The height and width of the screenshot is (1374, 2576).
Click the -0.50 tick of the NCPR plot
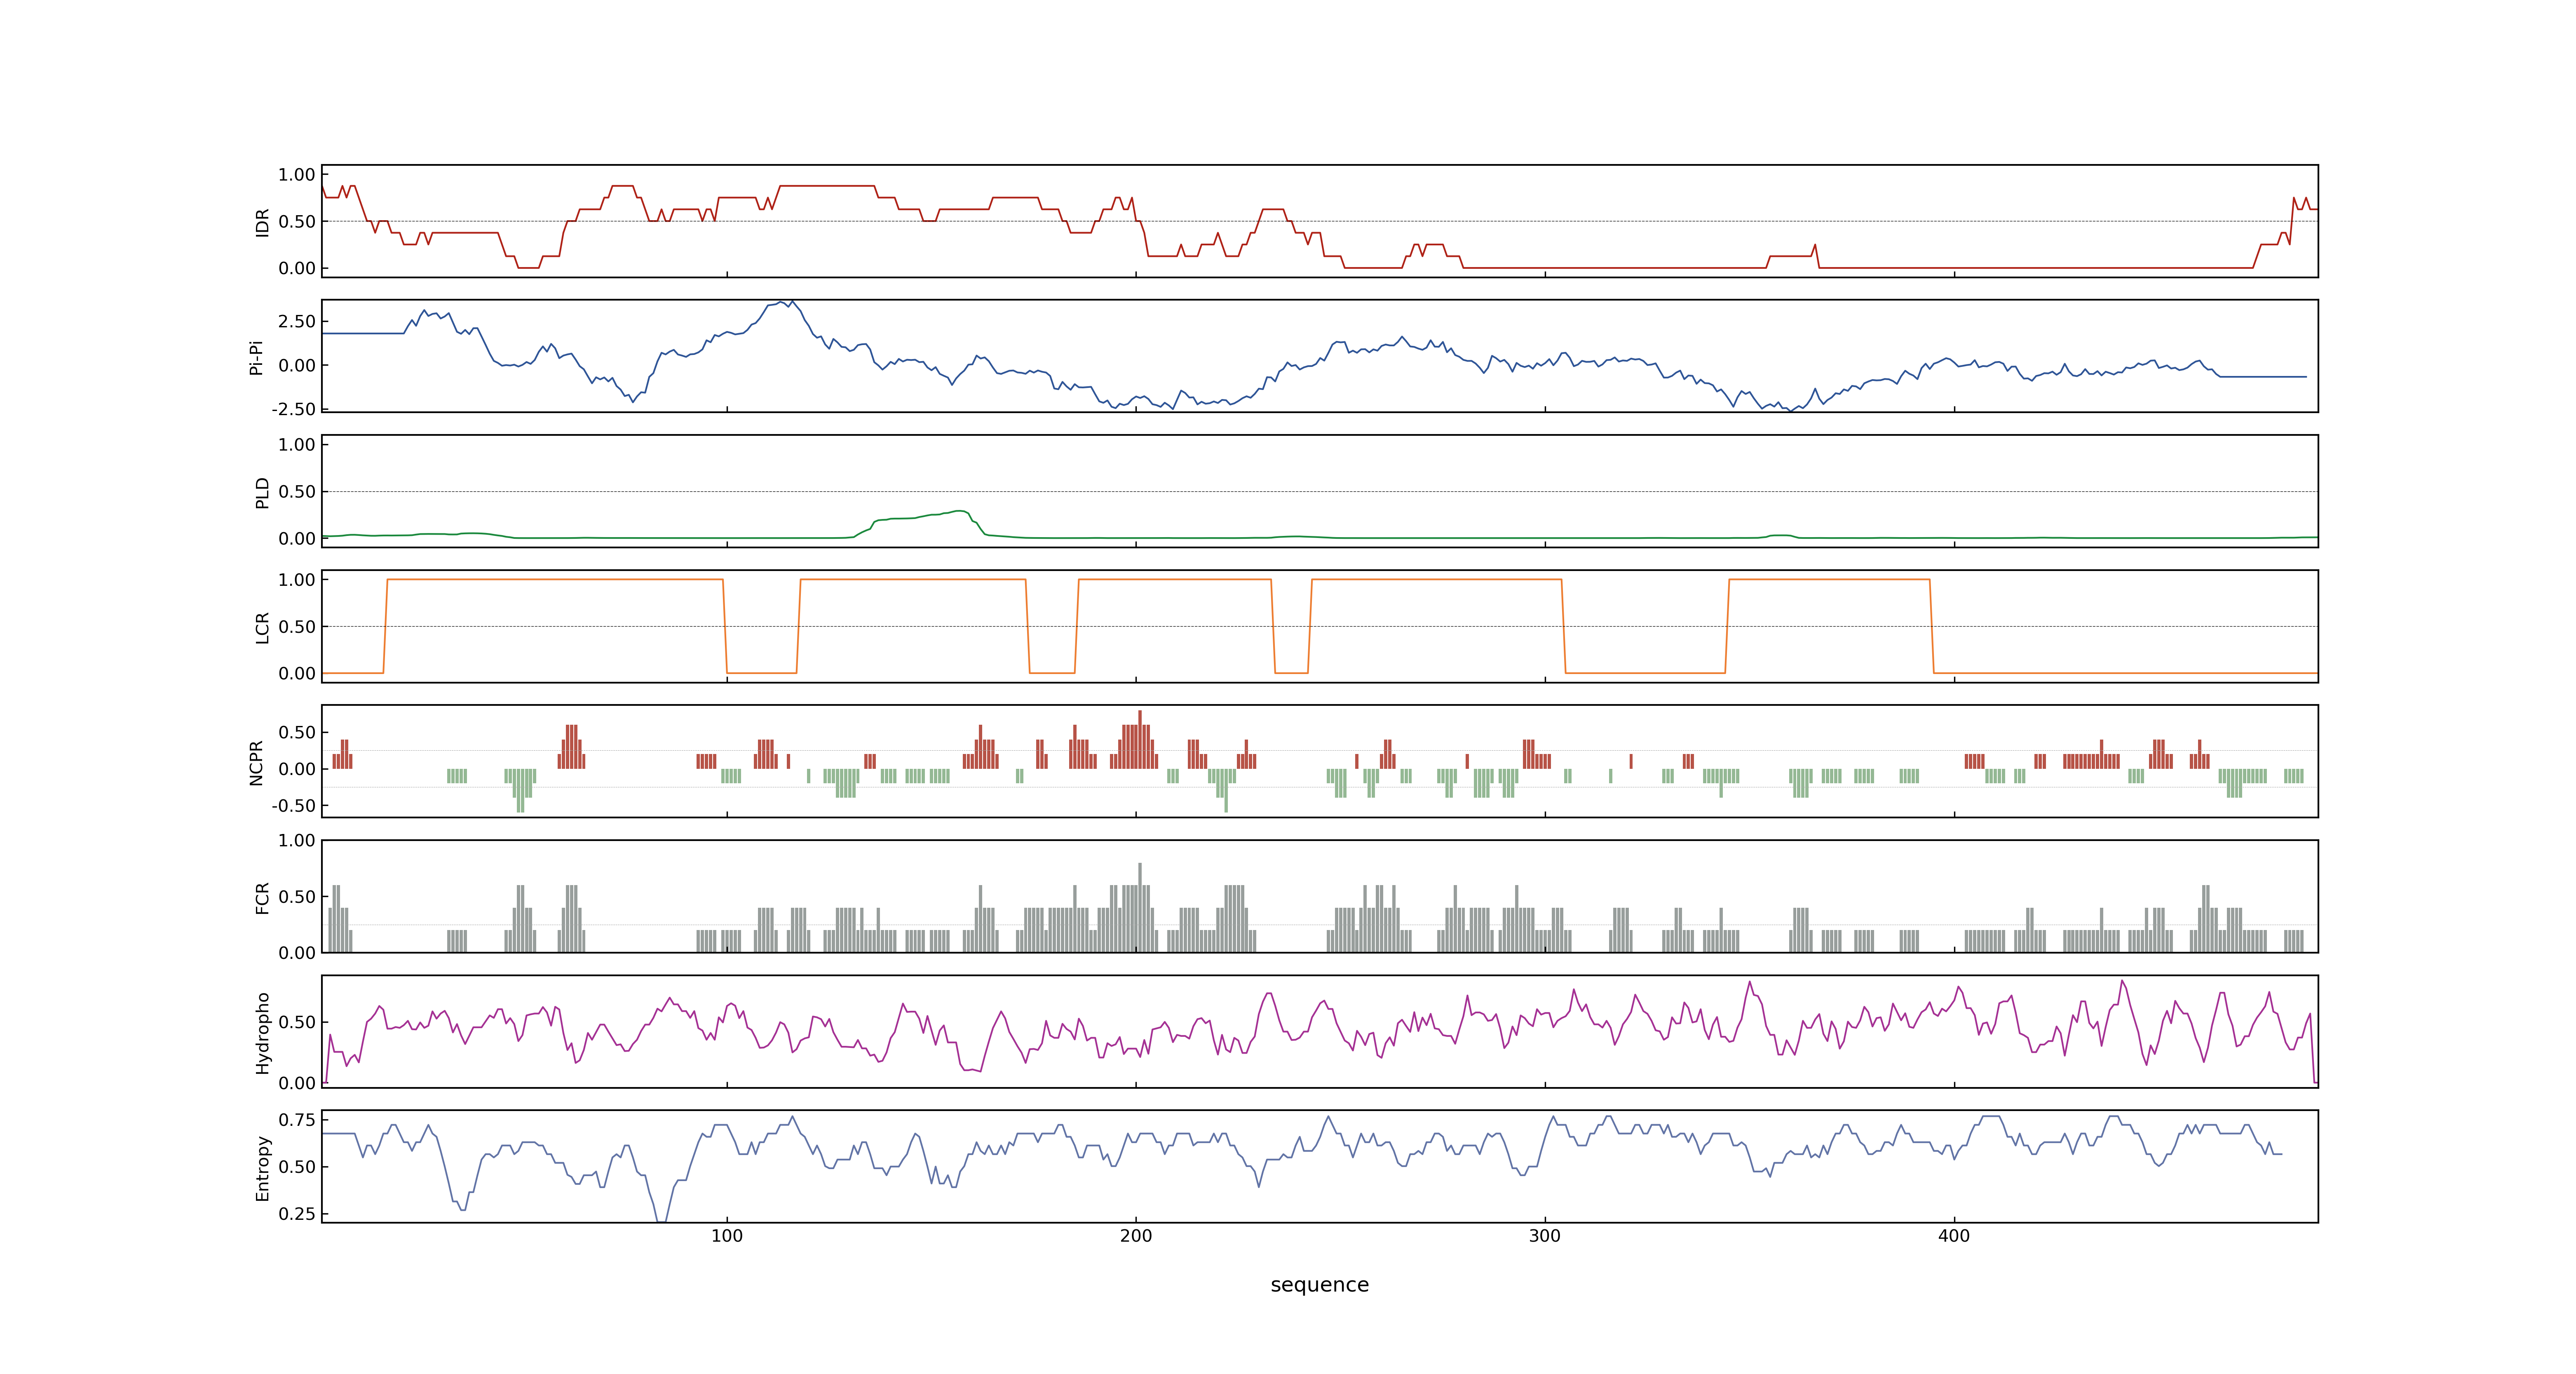[x=293, y=805]
